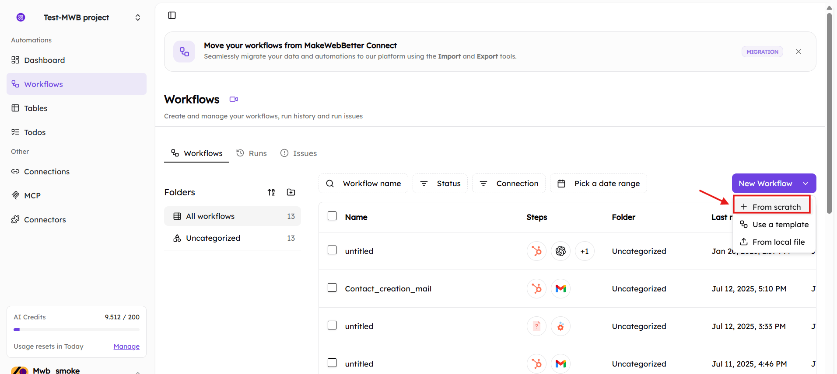Dismiss the migration banner
This screenshot has width=837, height=374.
(798, 52)
